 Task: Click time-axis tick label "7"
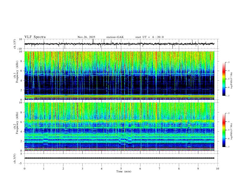click(x=160, y=169)
